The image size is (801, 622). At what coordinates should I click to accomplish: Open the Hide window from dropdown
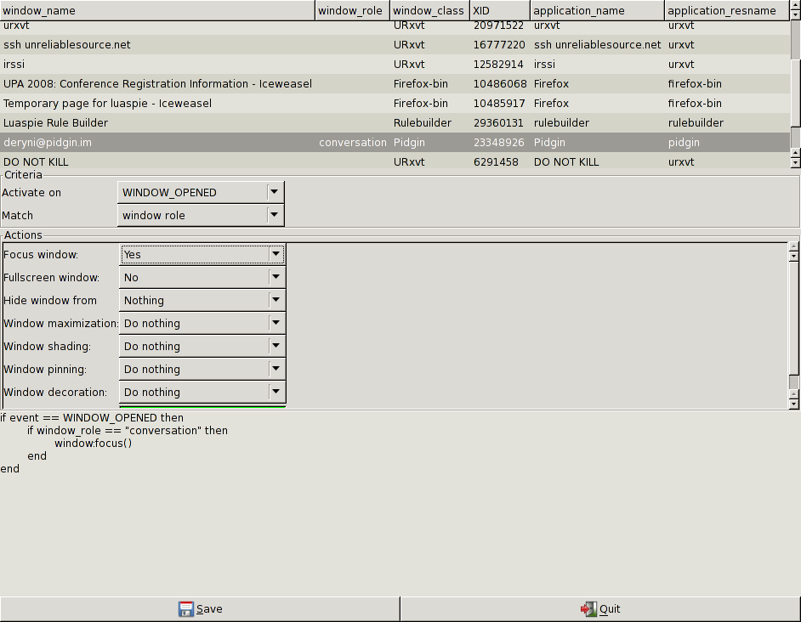(x=202, y=300)
